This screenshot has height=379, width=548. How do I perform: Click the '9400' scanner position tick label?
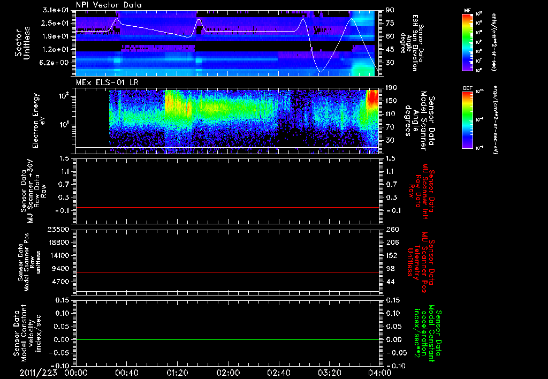pyautogui.click(x=60, y=269)
